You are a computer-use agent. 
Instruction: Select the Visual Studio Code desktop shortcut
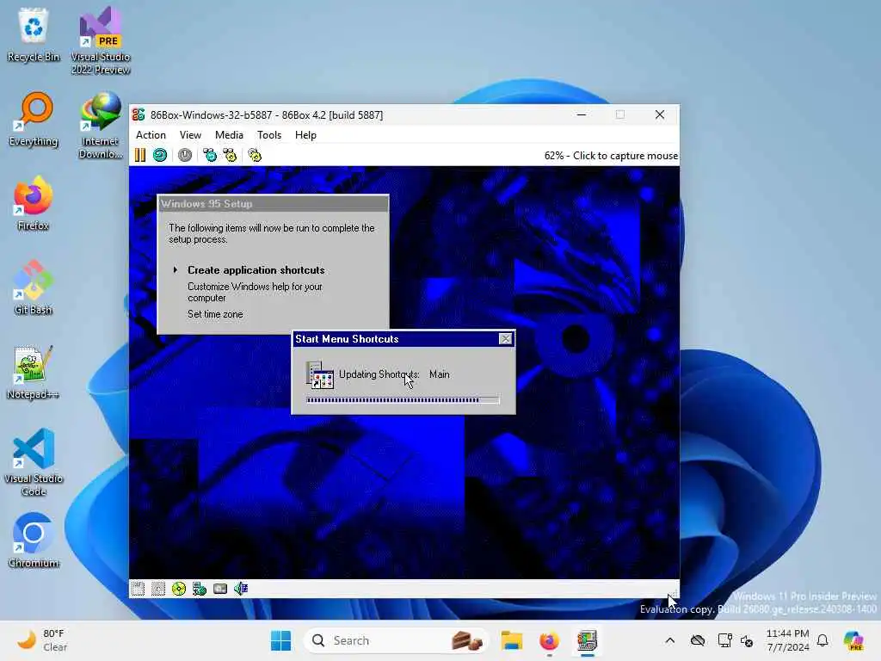[34, 462]
